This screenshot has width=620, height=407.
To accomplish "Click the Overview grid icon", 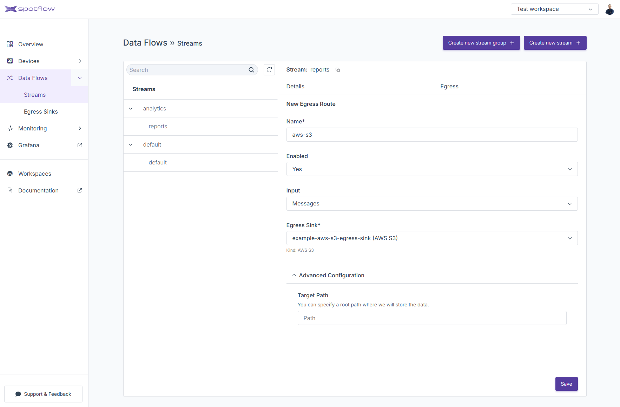I will (10, 44).
